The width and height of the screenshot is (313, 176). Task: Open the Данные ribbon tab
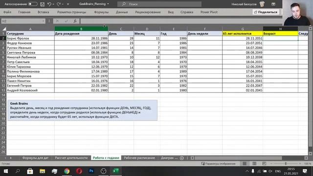(x=122, y=12)
